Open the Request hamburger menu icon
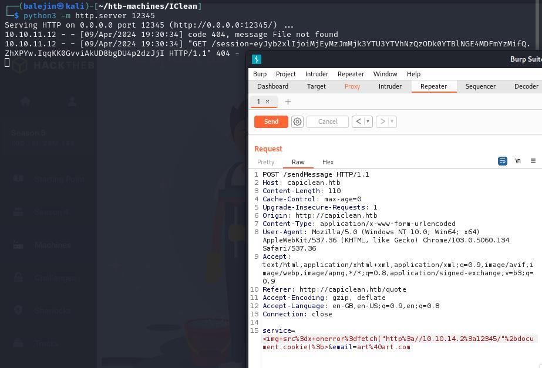The height and width of the screenshot is (368, 542). pyautogui.click(x=533, y=161)
